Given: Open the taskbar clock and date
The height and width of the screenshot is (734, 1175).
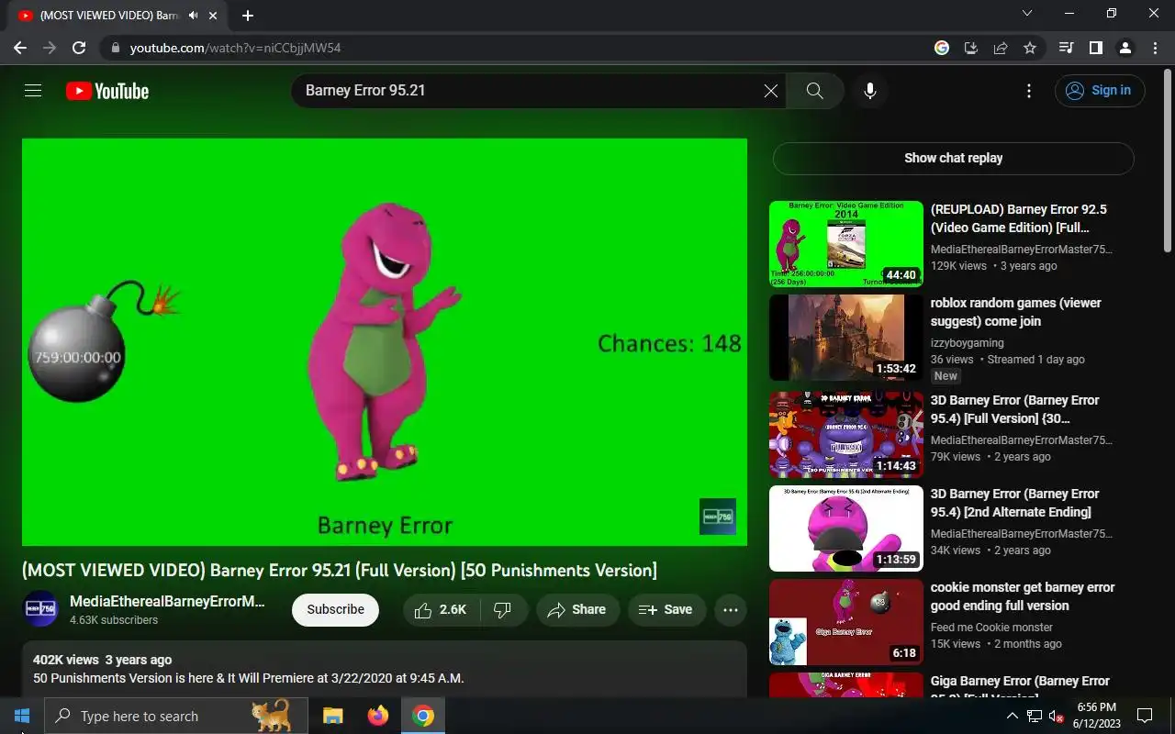Looking at the screenshot, I should [1096, 716].
